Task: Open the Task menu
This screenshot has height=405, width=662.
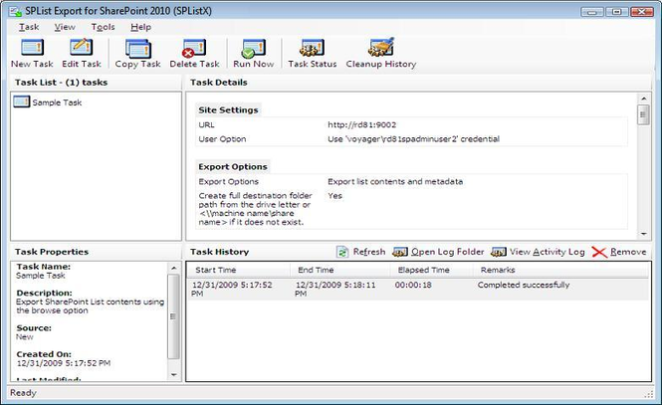Action: pos(29,27)
